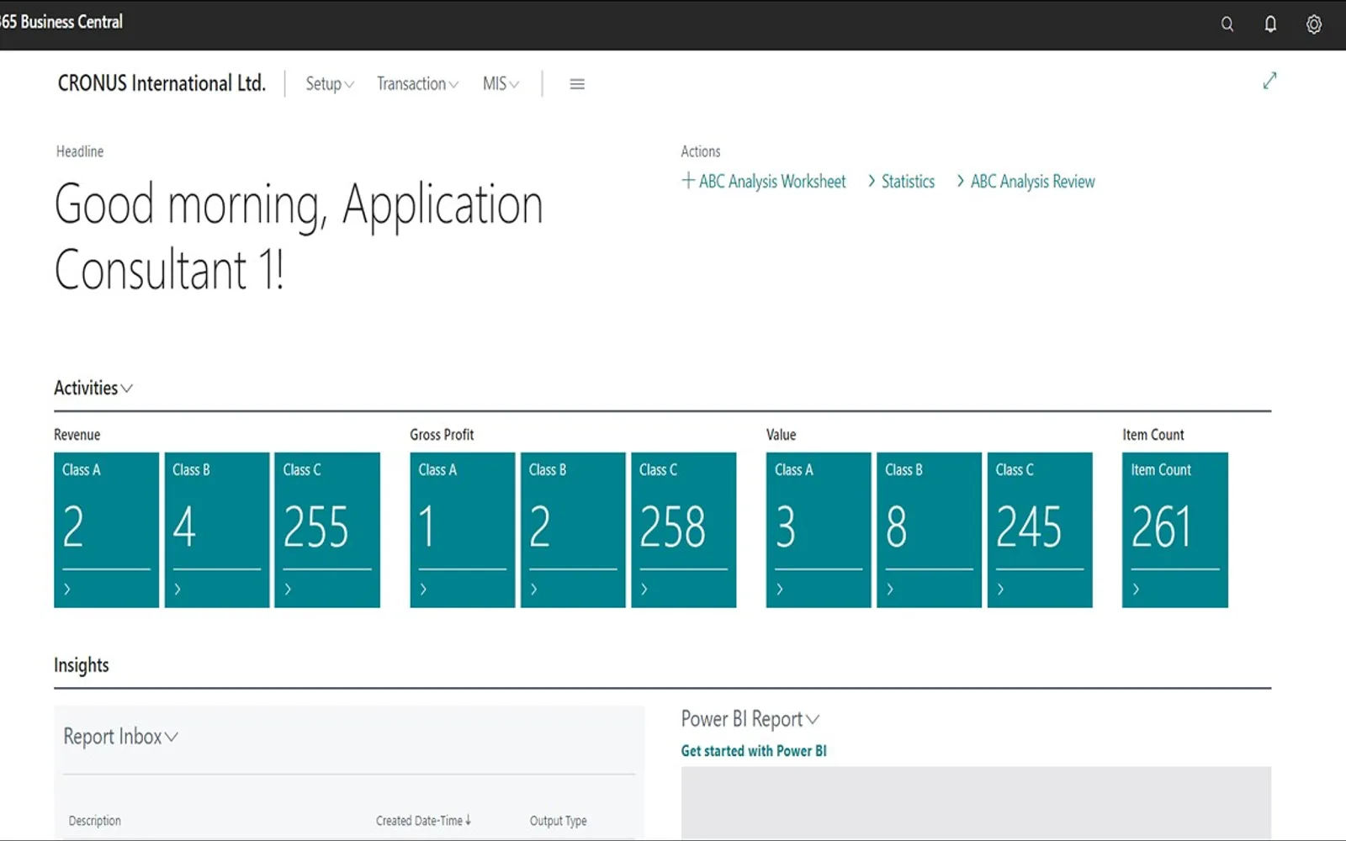Viewport: 1346px width, 841px height.
Task: Open ABC Analysis Review action
Action: click(1025, 182)
